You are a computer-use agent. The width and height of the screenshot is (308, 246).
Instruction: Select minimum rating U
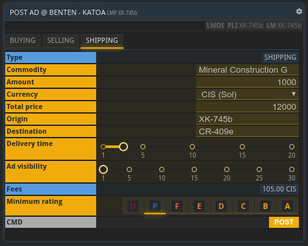click(133, 206)
